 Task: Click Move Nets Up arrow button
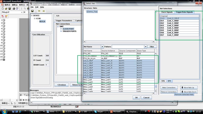(x=189, y=88)
